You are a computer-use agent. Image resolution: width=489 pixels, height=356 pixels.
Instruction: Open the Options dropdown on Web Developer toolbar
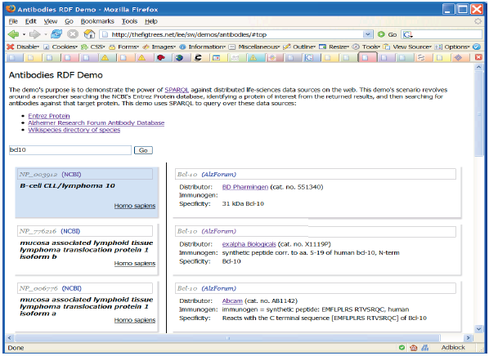pyautogui.click(x=452, y=47)
